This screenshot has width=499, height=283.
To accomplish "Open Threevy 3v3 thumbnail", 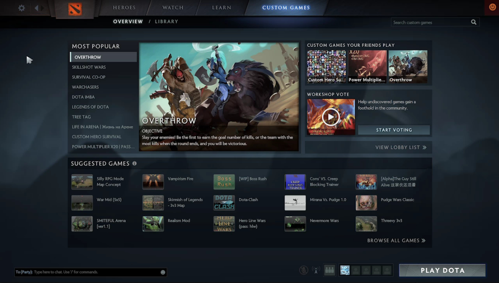I will pyautogui.click(x=366, y=224).
